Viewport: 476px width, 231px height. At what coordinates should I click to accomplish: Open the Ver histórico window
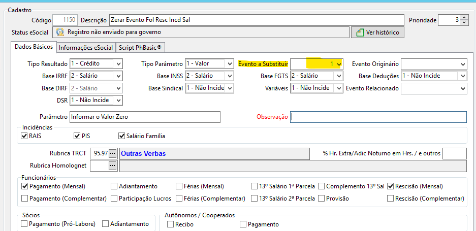tap(377, 32)
